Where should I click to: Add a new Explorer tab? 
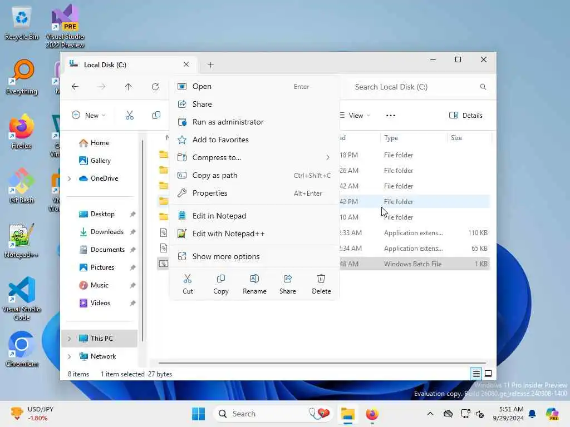point(210,65)
